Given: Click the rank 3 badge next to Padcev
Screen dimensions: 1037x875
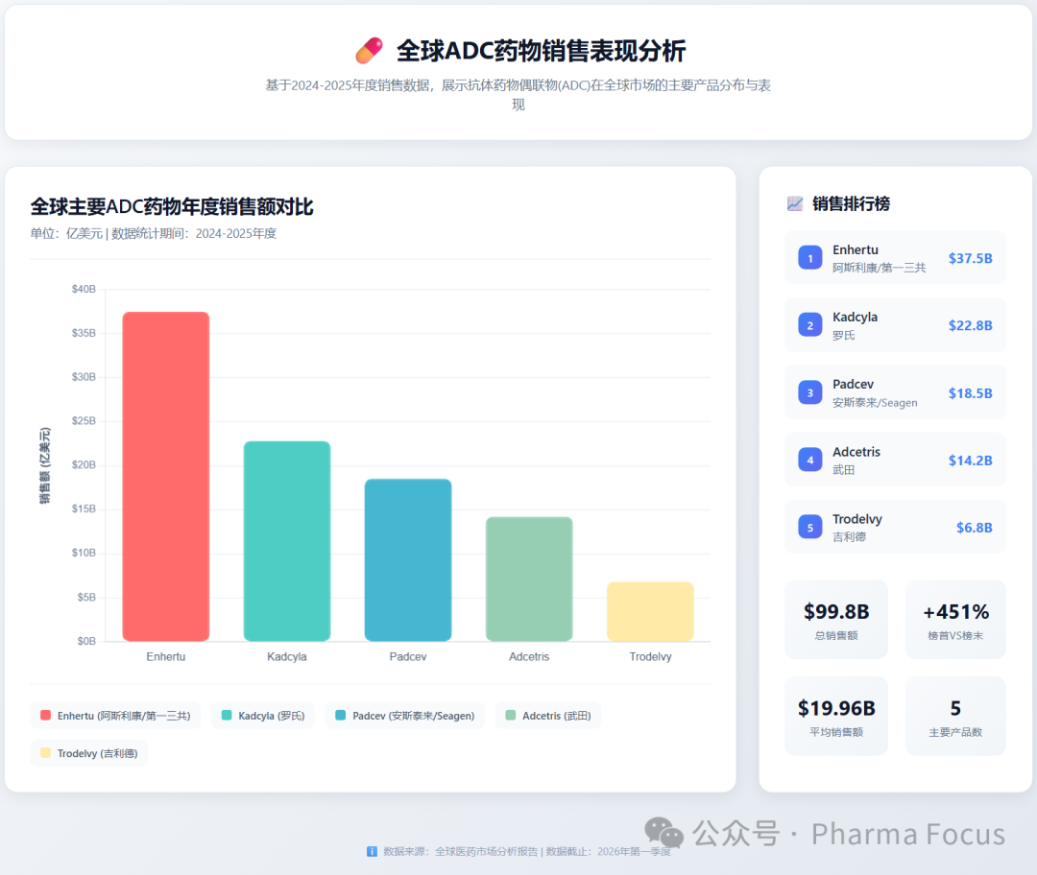Looking at the screenshot, I should [809, 391].
